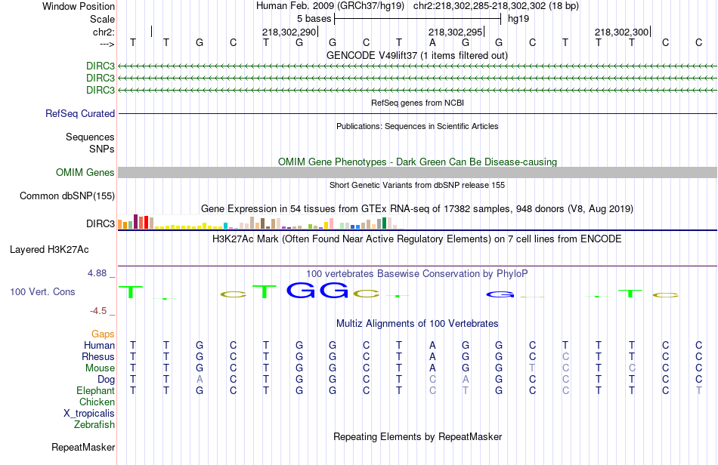718x465 pixels.
Task: Click the Human species label
Action: [99, 345]
